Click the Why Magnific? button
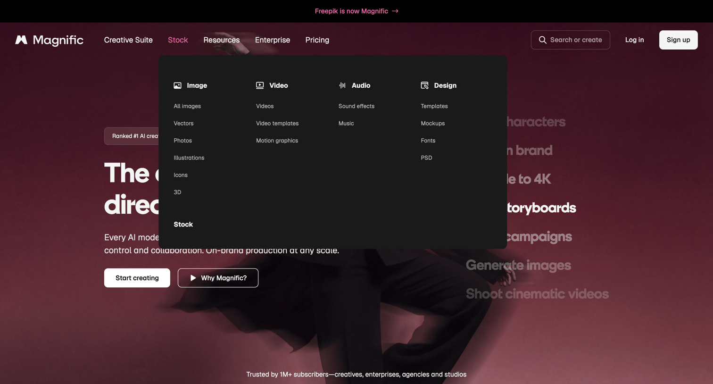 point(218,278)
